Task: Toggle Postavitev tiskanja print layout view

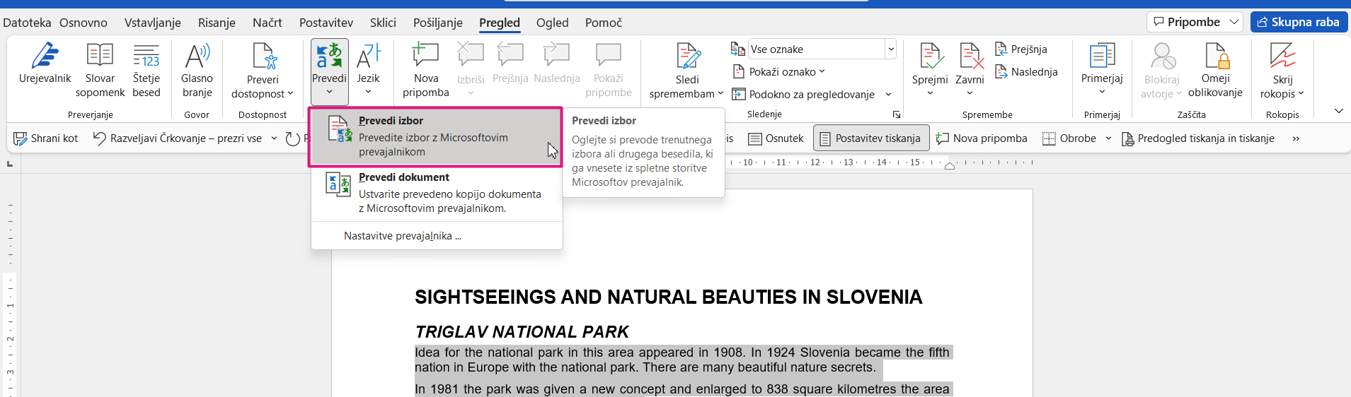Action: 870,138
